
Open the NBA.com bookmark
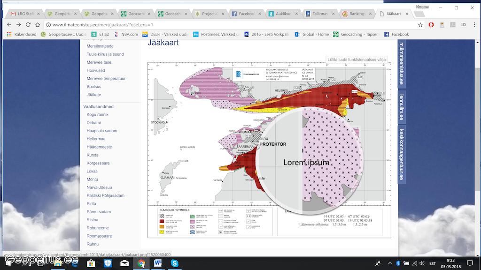point(126,34)
